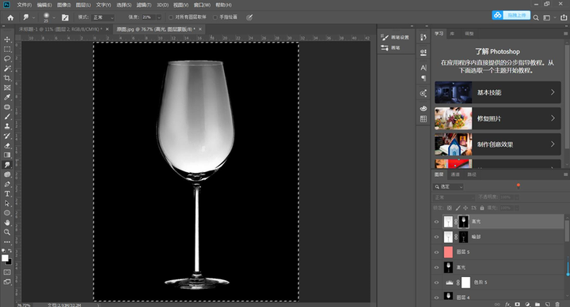Viewport: 570px width, 307px height.
Task: Hide the 图层 4 layer
Action: click(436, 298)
